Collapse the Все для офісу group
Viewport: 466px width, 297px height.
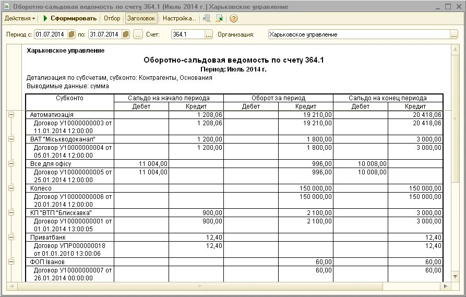click(x=11, y=164)
